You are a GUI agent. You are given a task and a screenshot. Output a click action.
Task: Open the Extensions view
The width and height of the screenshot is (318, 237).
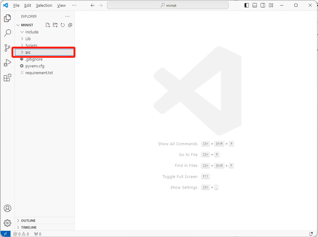point(7,78)
